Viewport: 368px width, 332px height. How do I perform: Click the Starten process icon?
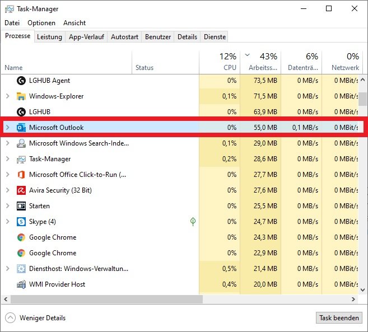21,206
